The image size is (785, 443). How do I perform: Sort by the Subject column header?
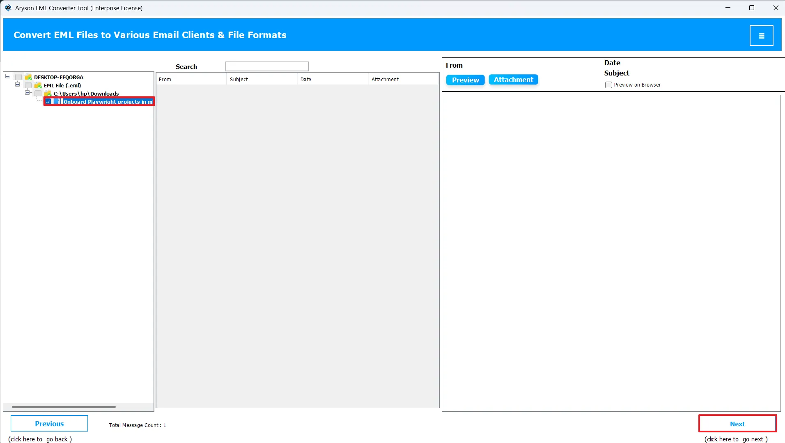tap(262, 79)
